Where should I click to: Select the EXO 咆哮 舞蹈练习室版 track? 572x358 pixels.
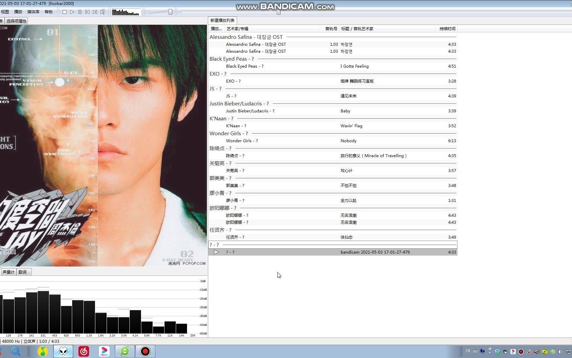point(333,81)
